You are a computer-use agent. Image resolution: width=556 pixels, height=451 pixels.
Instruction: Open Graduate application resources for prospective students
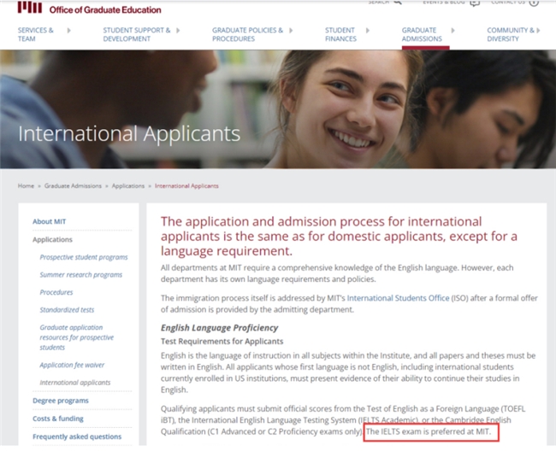[x=77, y=337]
